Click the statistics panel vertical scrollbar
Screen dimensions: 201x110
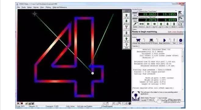[x=182, y=69]
